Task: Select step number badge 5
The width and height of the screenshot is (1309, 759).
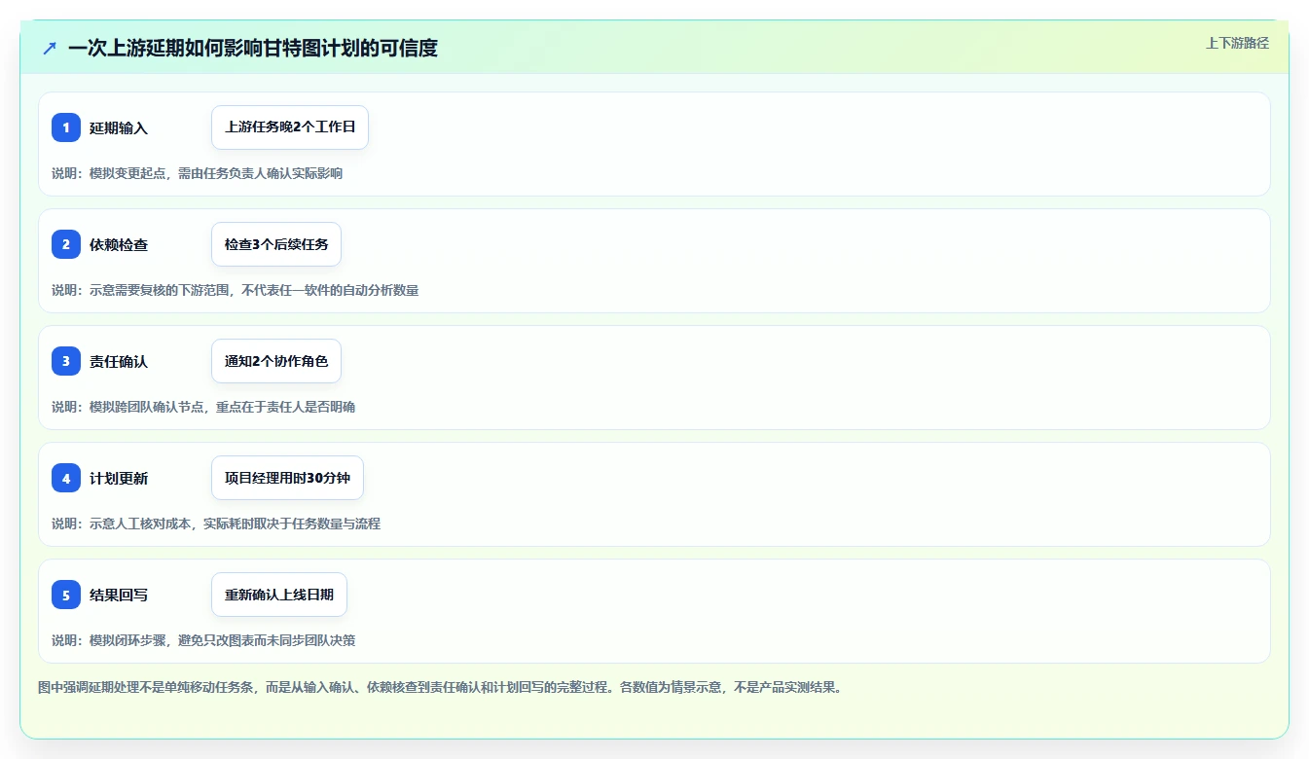Action: click(66, 595)
